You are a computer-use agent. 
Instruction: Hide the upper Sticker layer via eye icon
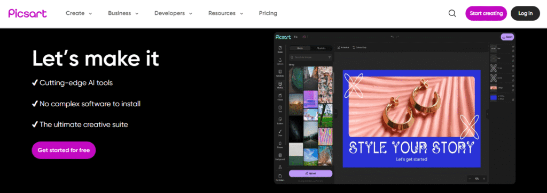[513, 66]
